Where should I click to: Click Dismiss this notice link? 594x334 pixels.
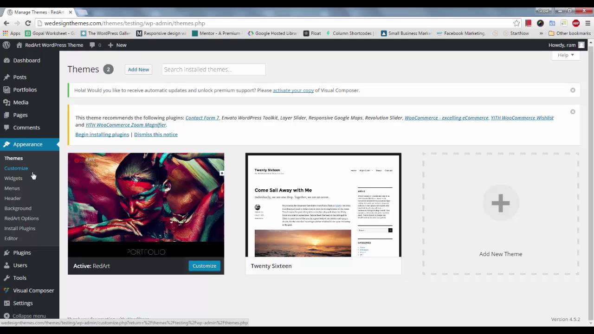click(156, 135)
